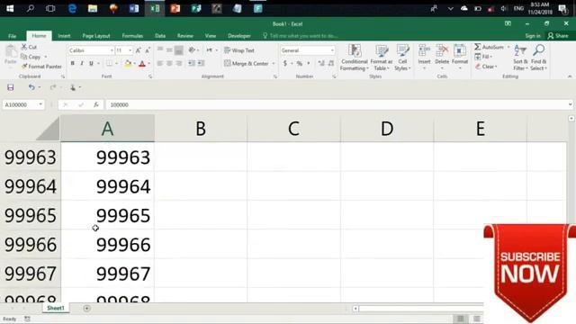
Task: Toggle Underline formatting
Action: pos(91,63)
